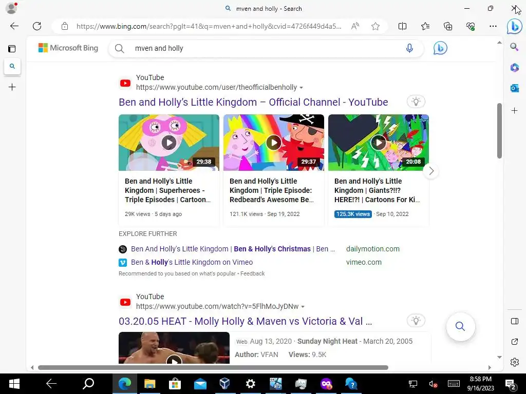The height and width of the screenshot is (394, 526).
Task: Open the 8:58 PM clock calendar
Action: pos(481,384)
